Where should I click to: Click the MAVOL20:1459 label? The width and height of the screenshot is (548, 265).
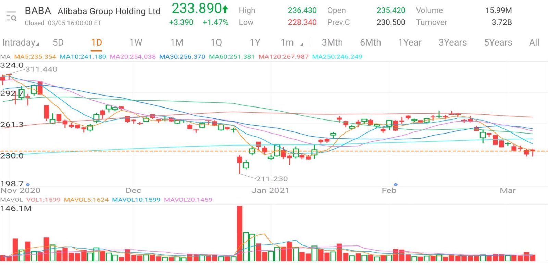tap(188, 200)
